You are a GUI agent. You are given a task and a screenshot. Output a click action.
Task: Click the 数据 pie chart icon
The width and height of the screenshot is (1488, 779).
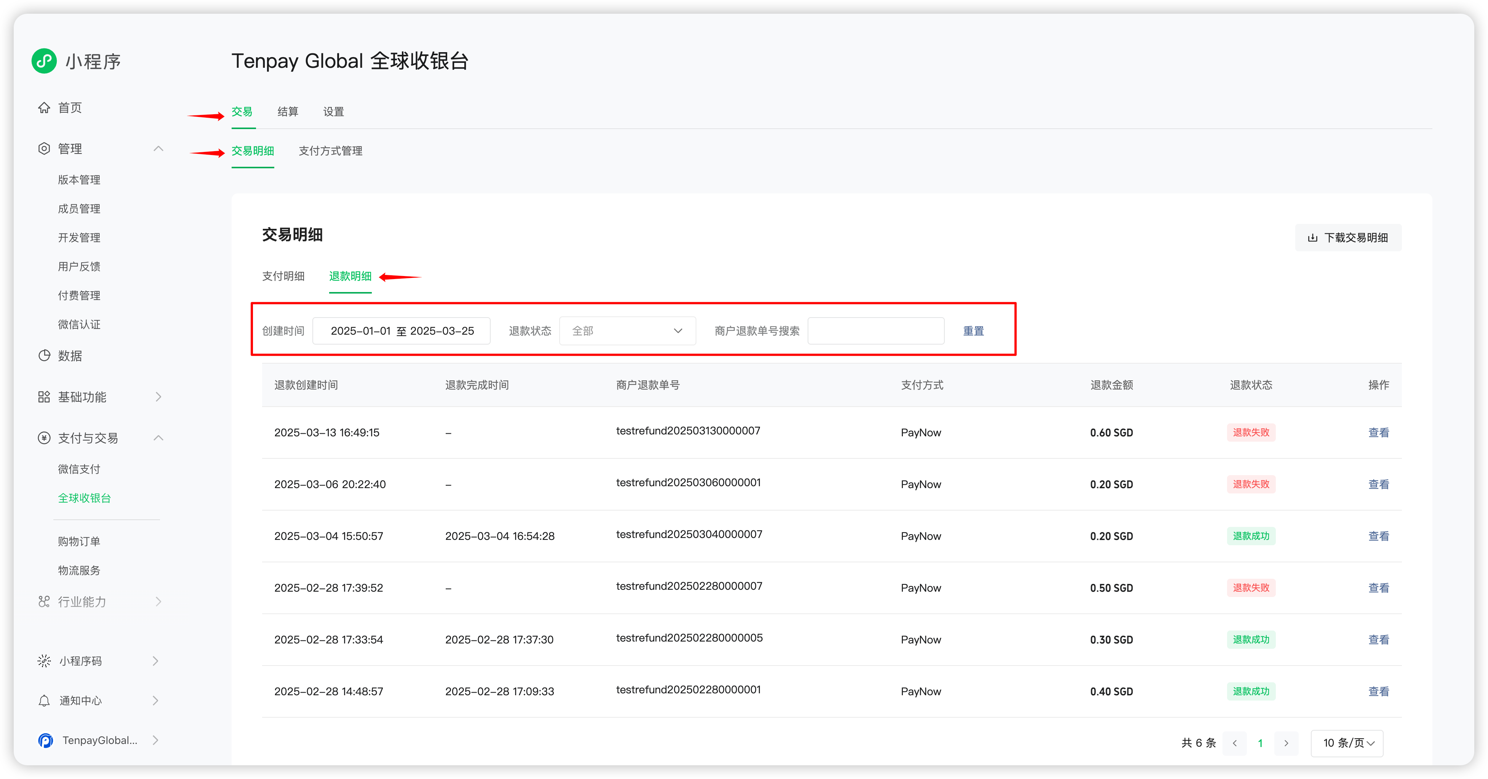pos(44,356)
